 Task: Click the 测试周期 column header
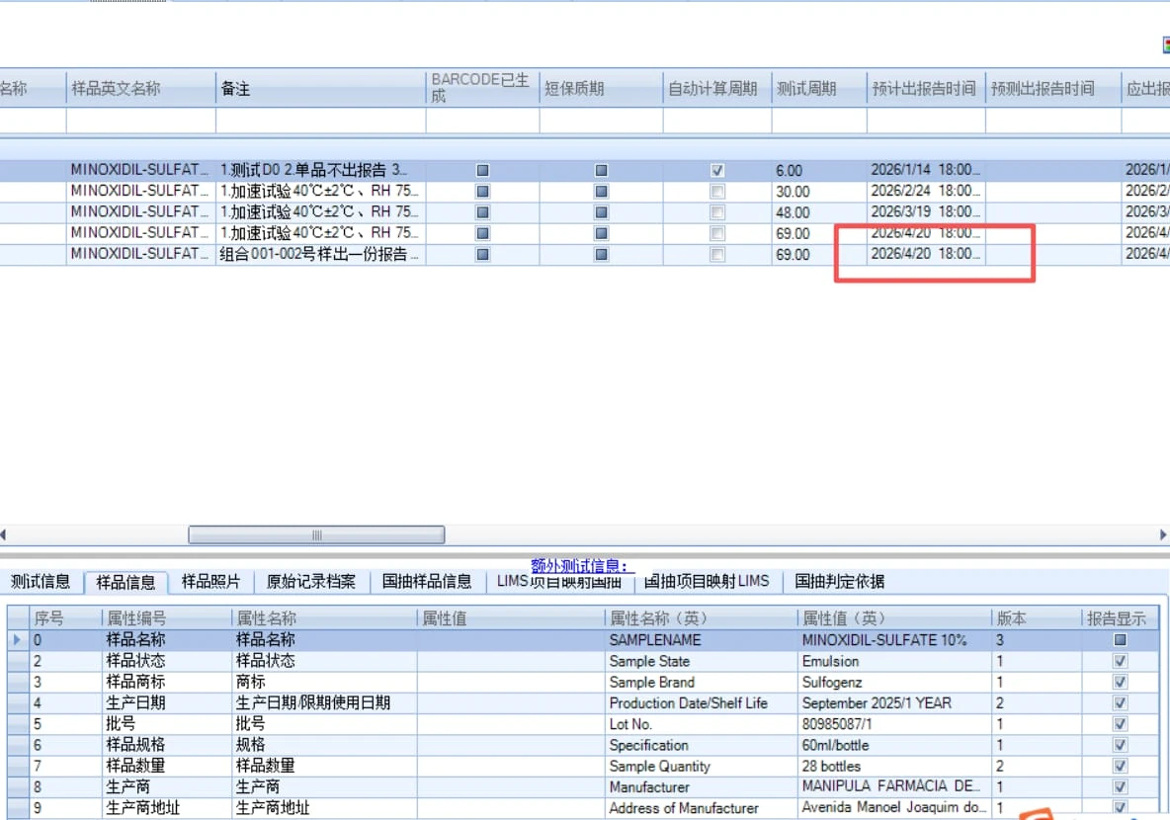click(819, 88)
